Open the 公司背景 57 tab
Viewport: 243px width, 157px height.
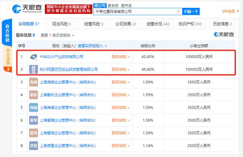tap(29, 24)
